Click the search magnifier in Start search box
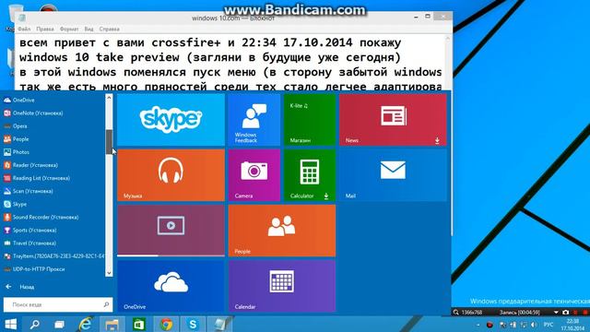Image resolution: width=590 pixels, height=332 pixels. pyautogui.click(x=106, y=304)
